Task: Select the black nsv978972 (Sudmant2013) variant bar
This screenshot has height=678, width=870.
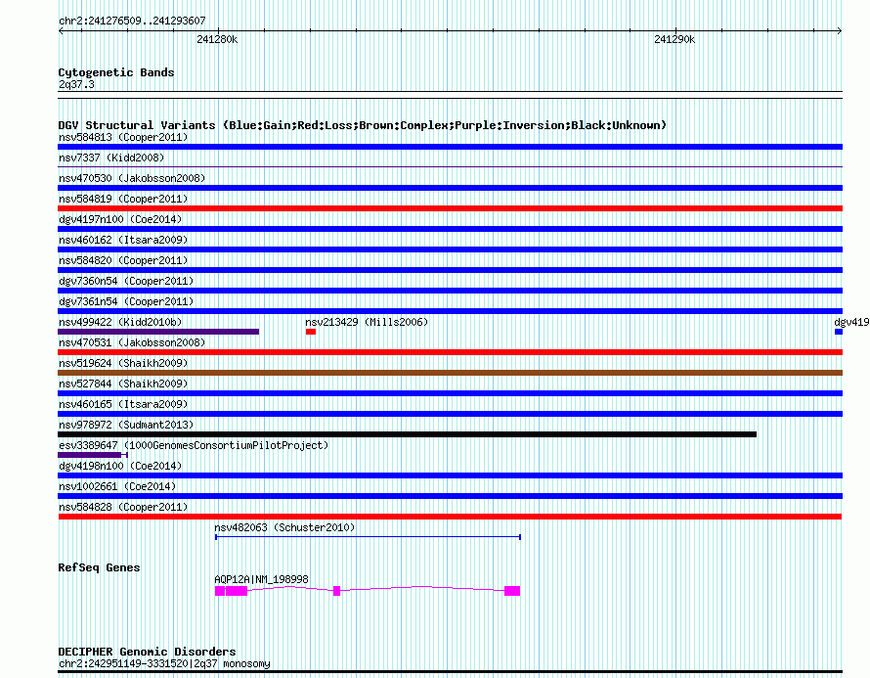Action: (407, 434)
